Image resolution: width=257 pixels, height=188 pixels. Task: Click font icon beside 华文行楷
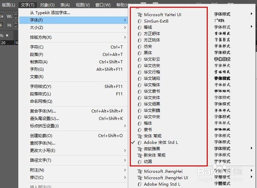coord(140,72)
